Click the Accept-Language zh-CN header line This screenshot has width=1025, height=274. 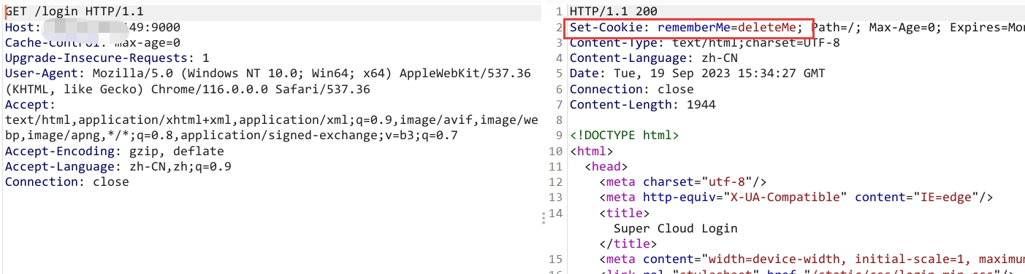point(118,166)
